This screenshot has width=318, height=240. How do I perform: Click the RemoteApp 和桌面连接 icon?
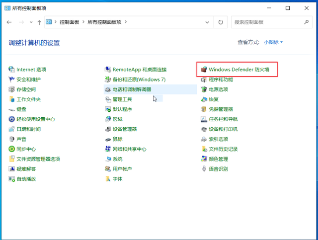point(108,70)
